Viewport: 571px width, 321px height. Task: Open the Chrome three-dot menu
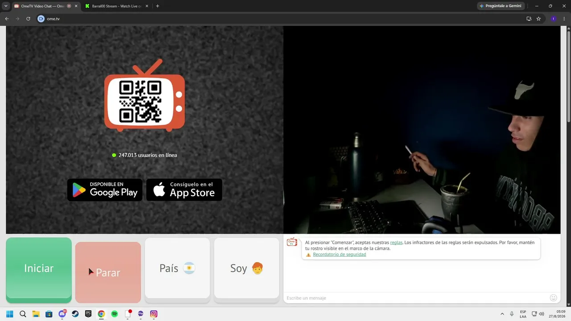point(564,19)
